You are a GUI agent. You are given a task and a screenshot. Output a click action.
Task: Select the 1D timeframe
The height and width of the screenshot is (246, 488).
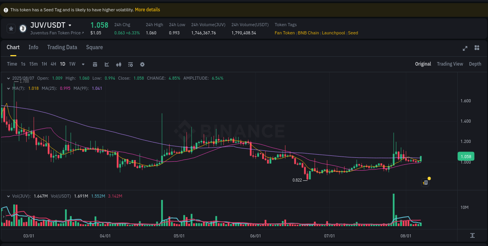62,64
